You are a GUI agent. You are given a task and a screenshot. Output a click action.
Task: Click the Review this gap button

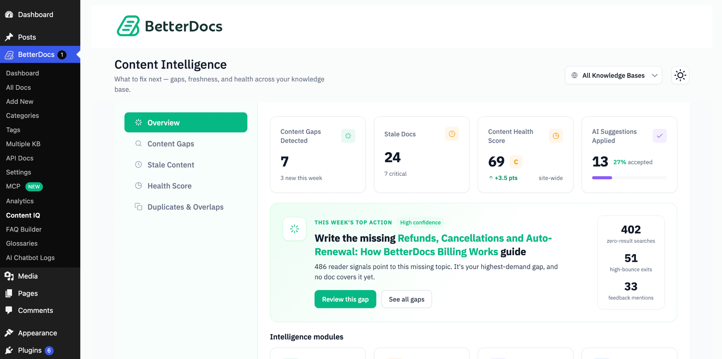pyautogui.click(x=345, y=299)
